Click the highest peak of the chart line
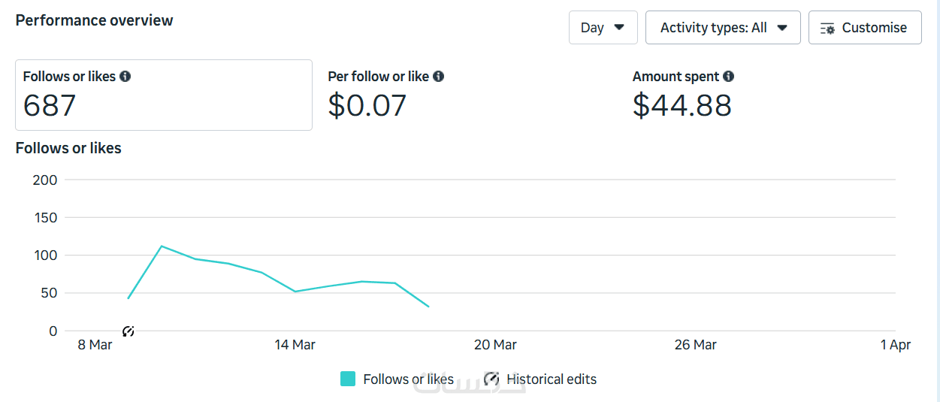This screenshot has width=940, height=402. pyautogui.click(x=162, y=246)
